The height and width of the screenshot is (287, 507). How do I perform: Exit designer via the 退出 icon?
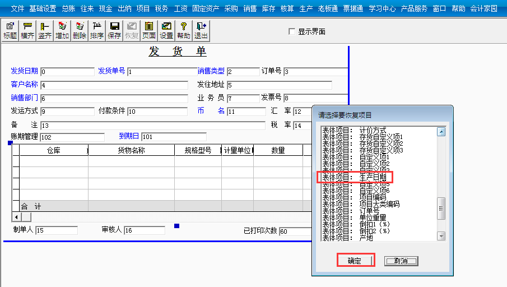201,30
